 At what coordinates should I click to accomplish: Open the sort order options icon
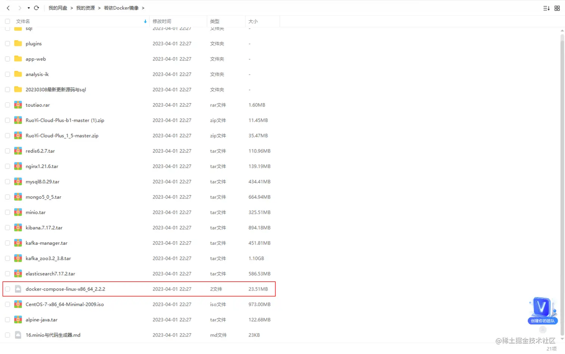pyautogui.click(x=546, y=8)
